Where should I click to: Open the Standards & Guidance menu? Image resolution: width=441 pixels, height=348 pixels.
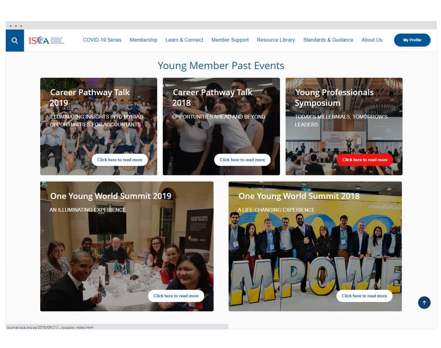point(328,40)
